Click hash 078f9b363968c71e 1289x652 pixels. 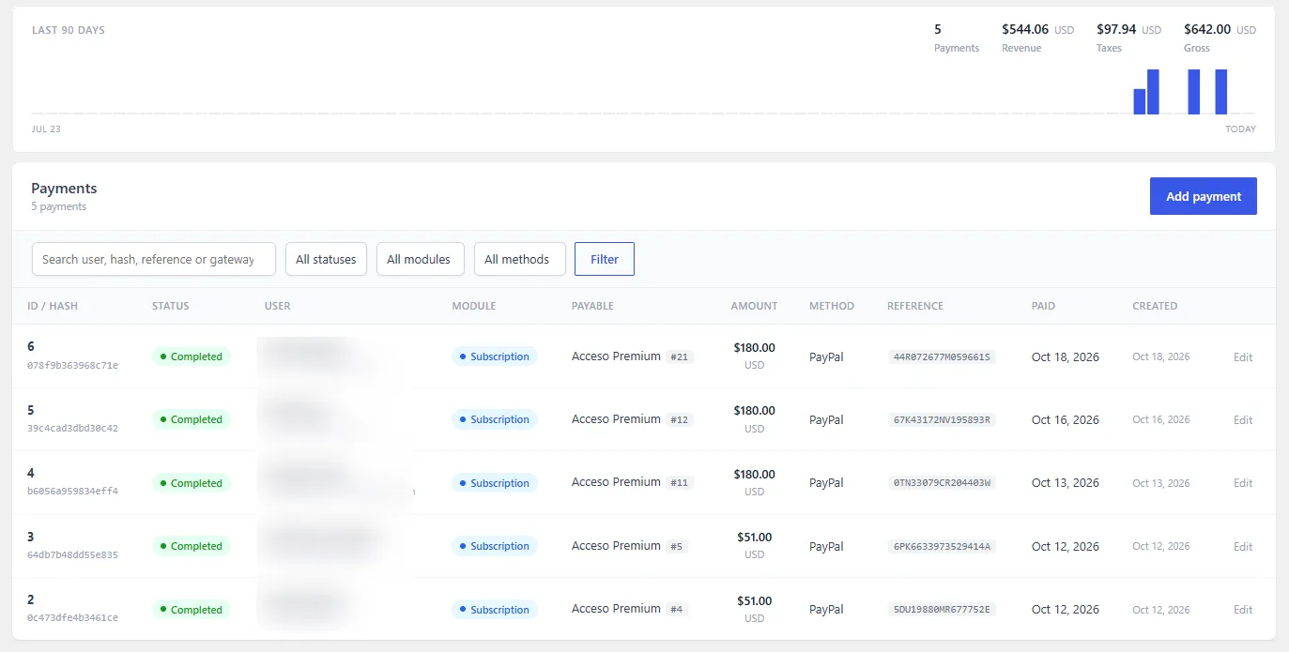72,365
